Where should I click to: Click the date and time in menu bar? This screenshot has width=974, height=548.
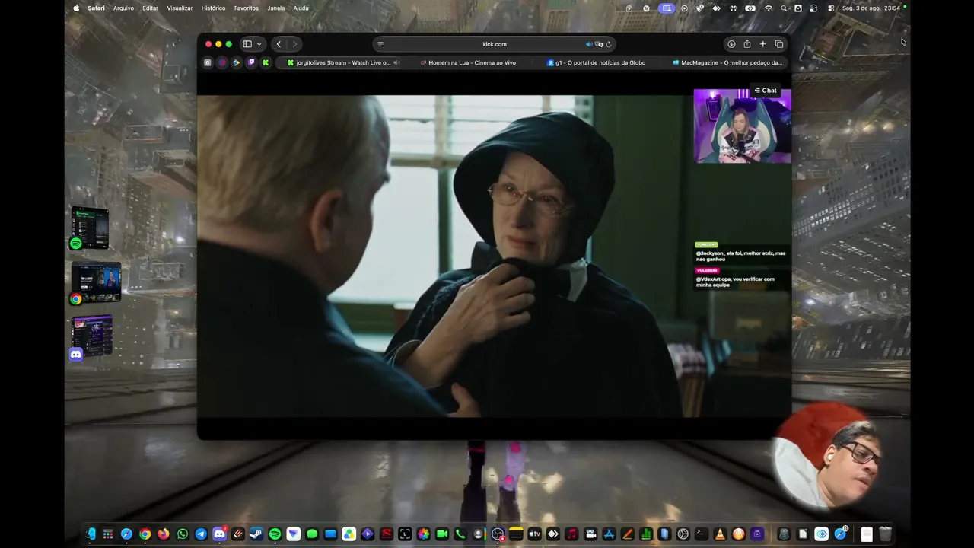coord(871,8)
